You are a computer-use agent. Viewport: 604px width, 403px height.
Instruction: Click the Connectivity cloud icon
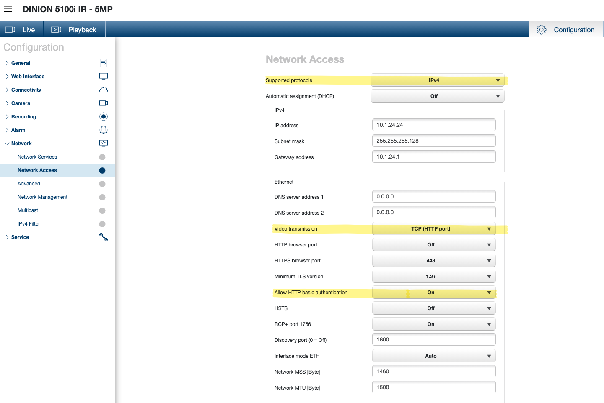coord(104,90)
